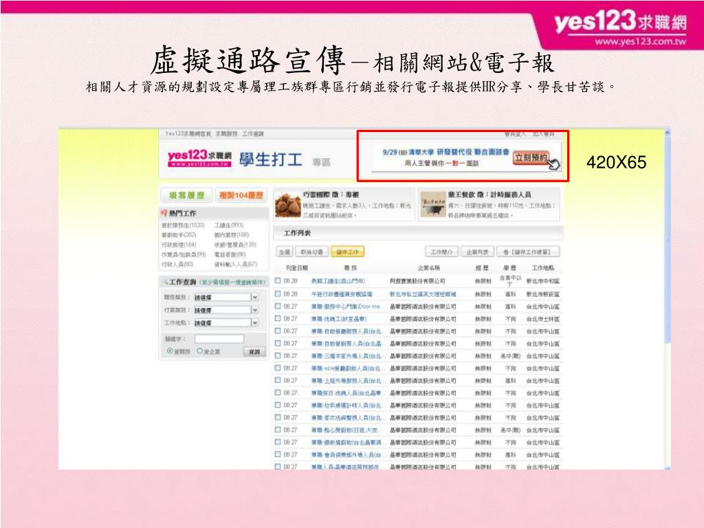Open the 鼎王餐飲 hot pot ad thumbnail
The width and height of the screenshot is (704, 528).
click(433, 205)
